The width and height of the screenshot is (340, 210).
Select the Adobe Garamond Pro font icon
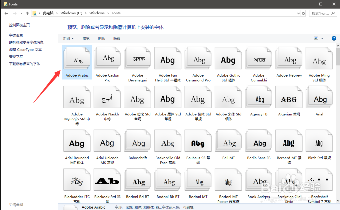pyautogui.click(x=198, y=58)
